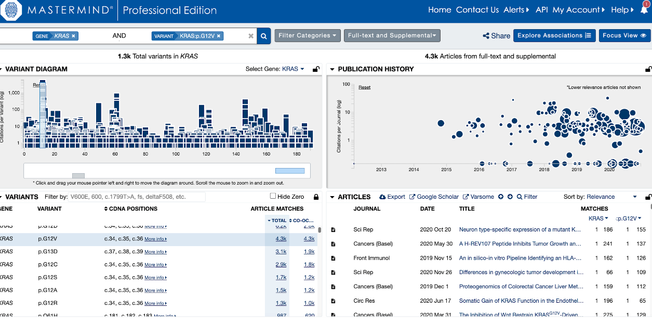Toggle the Variant Diagram panel lock
652x323 pixels.
coord(316,69)
